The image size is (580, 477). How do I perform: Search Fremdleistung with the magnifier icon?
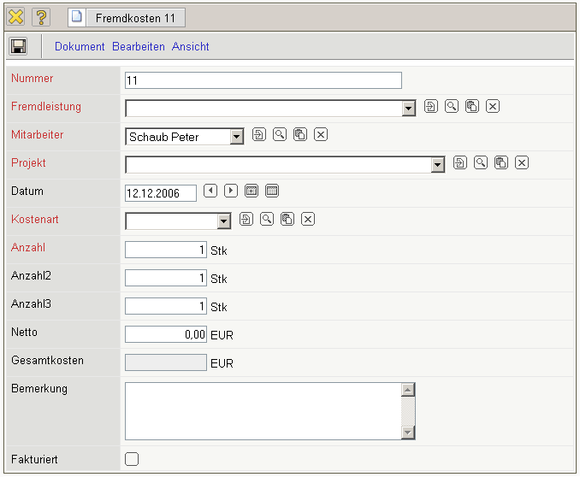(451, 107)
